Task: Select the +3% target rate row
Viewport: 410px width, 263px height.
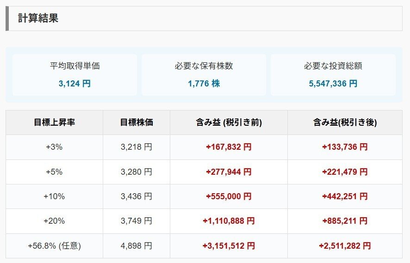Action: [54, 147]
